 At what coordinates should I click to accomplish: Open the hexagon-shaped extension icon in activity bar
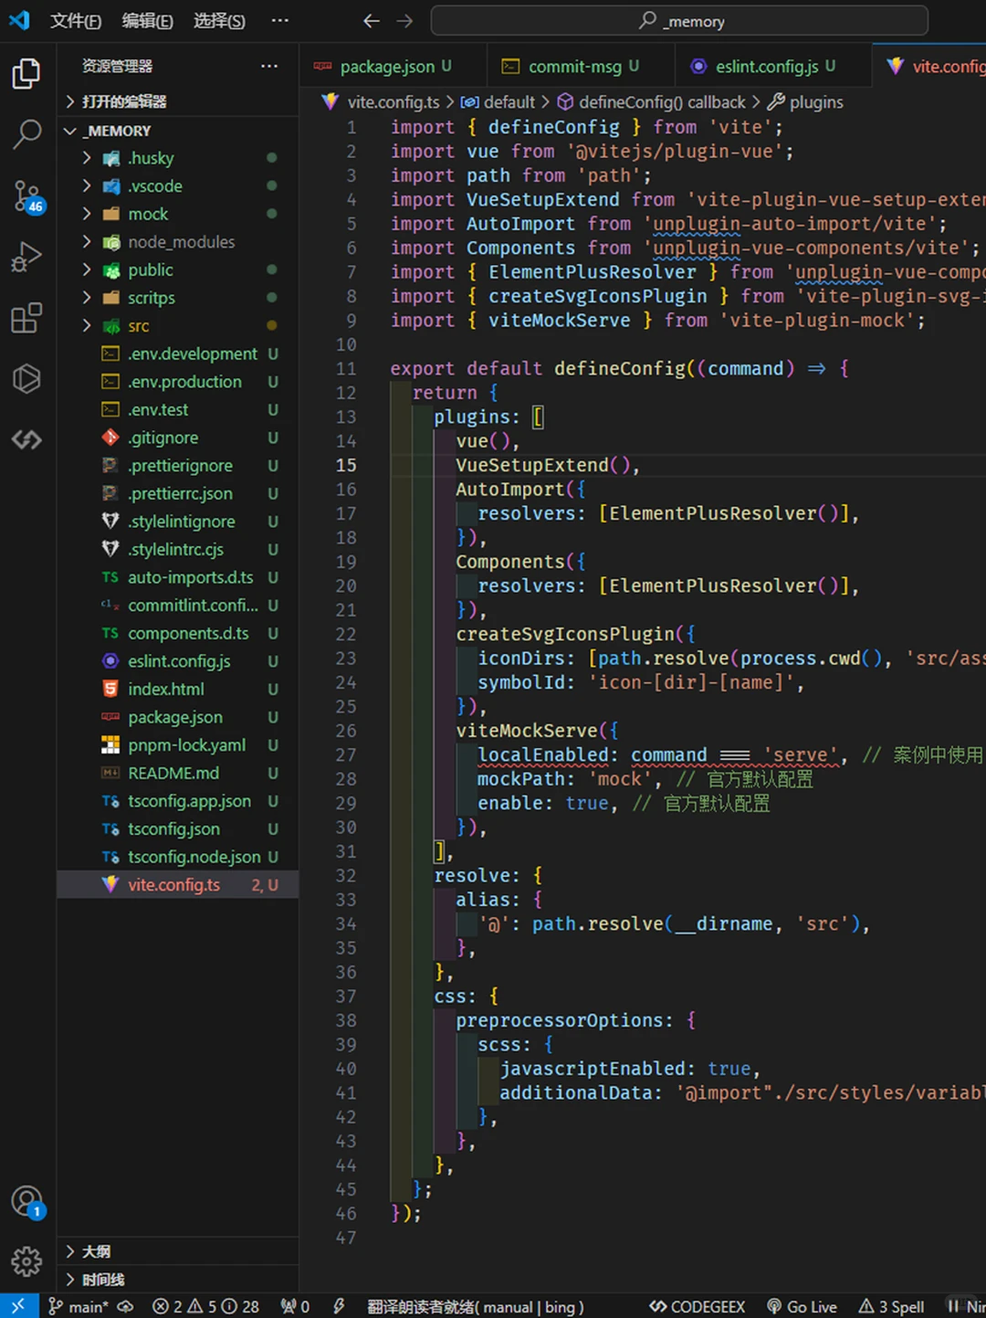[26, 378]
